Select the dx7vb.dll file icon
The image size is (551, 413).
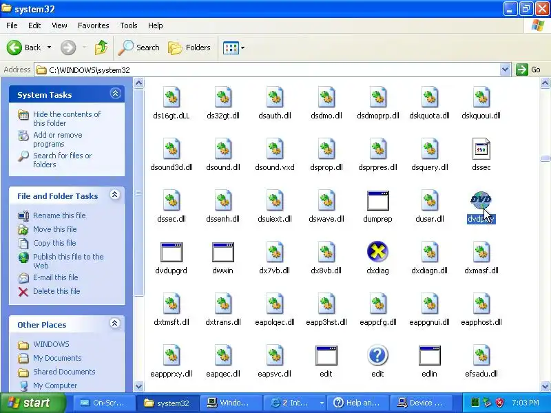[x=275, y=252]
